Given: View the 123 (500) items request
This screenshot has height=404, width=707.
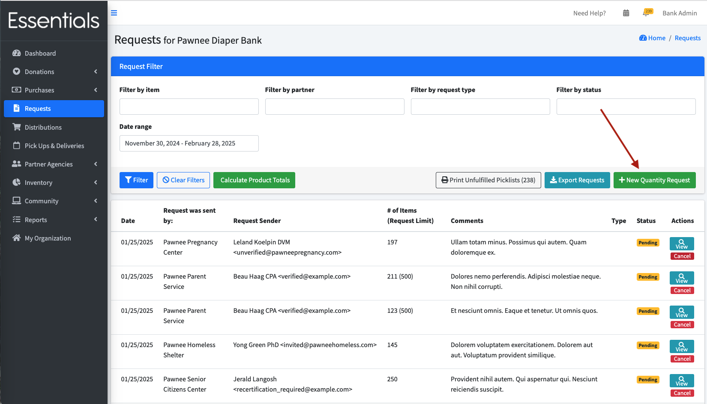Looking at the screenshot, I should click(x=682, y=312).
